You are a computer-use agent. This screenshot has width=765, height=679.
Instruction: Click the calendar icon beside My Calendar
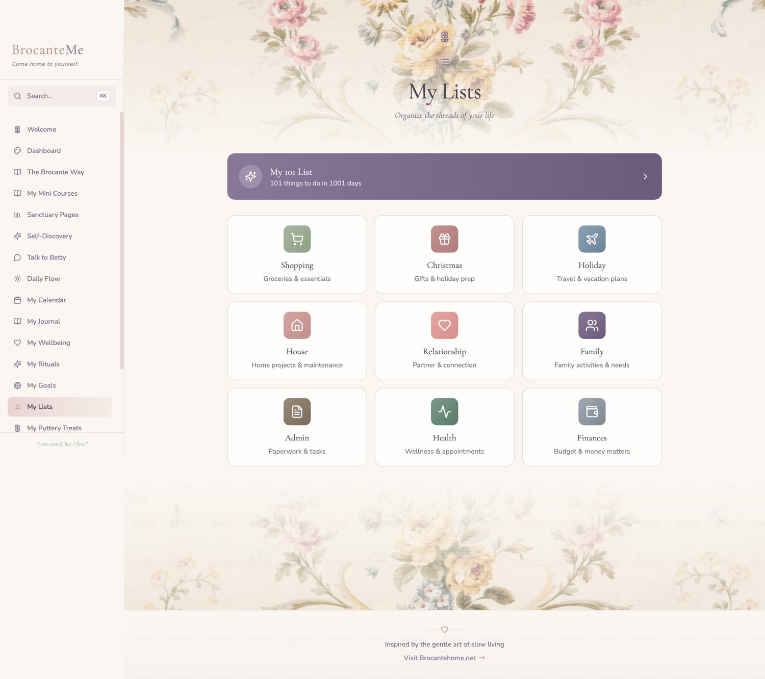coord(17,300)
